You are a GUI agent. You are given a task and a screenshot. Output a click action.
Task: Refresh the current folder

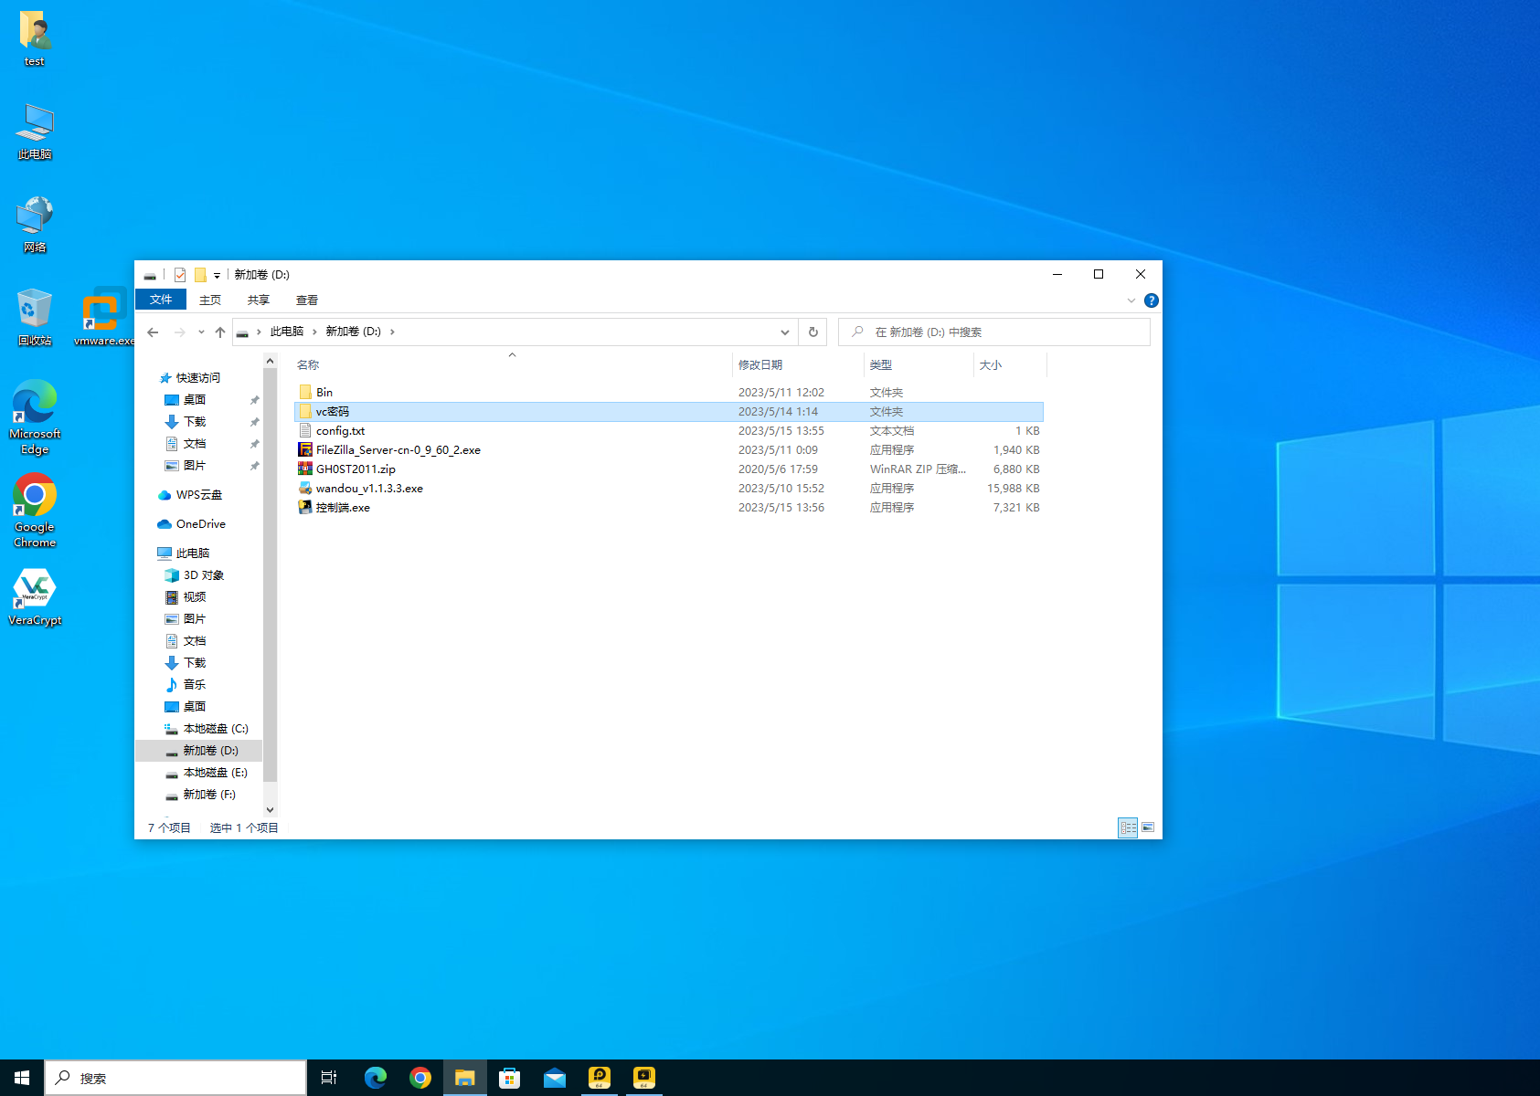click(813, 332)
